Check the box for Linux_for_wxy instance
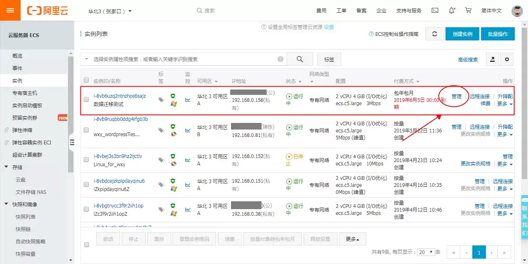 (86, 160)
